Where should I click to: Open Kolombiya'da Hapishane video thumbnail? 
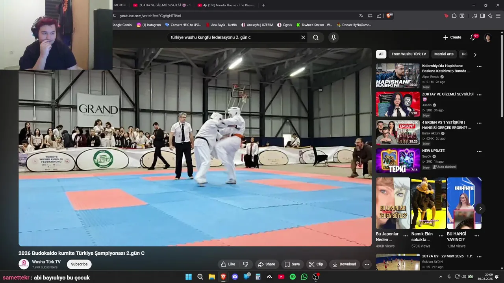pyautogui.click(x=398, y=76)
